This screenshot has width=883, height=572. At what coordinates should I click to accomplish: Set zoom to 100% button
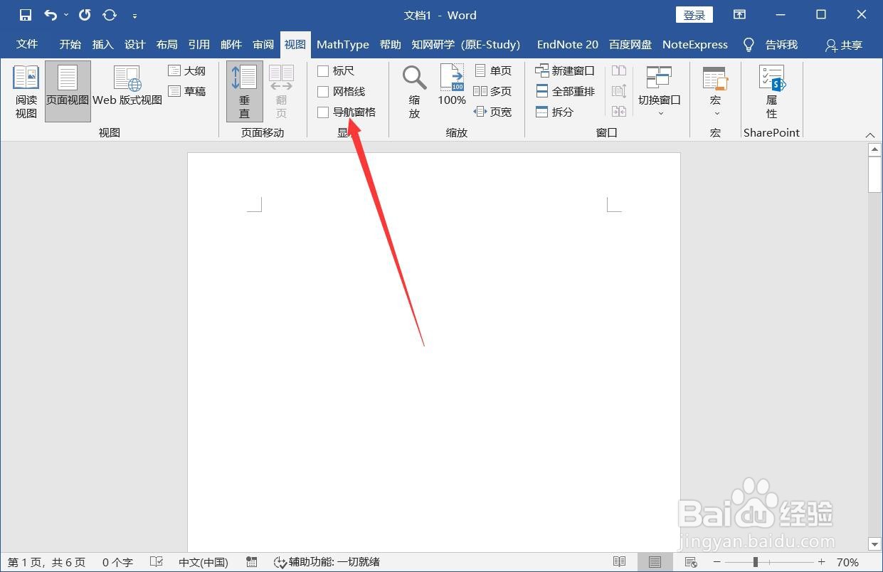(452, 85)
